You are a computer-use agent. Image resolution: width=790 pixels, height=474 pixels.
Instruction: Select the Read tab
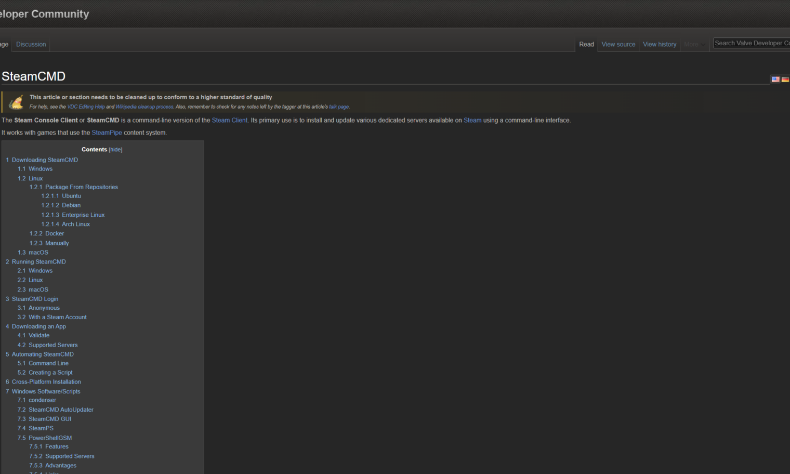pos(586,45)
